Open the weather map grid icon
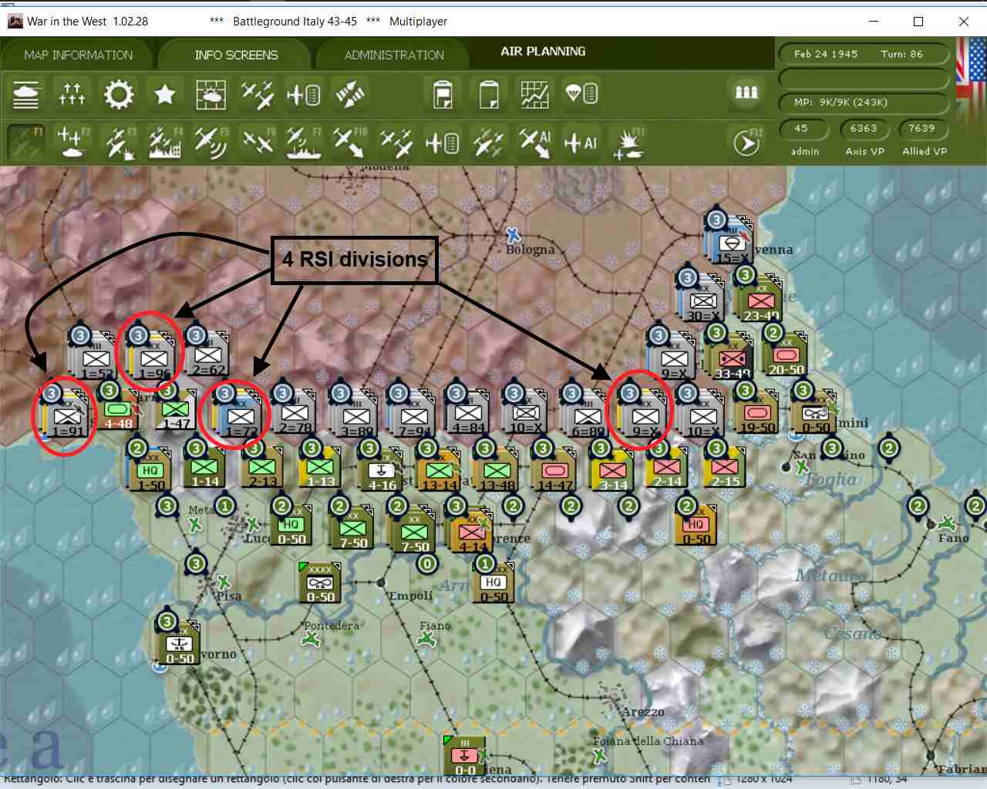The height and width of the screenshot is (789, 987). pyautogui.click(x=211, y=95)
